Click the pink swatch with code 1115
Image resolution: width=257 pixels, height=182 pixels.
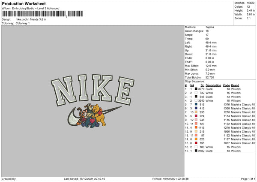tap(196, 120)
